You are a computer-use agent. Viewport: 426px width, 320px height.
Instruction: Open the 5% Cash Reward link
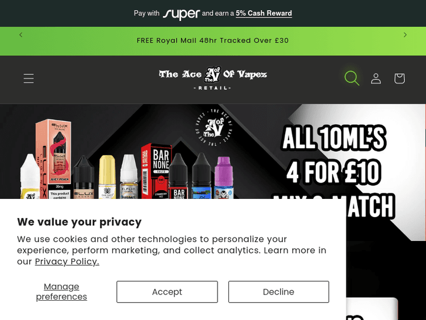[x=264, y=13]
